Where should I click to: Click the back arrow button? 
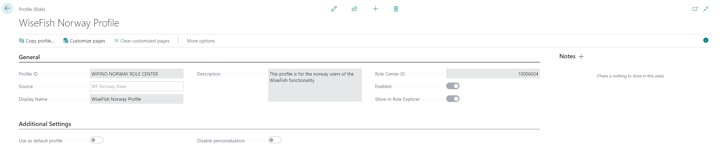click(7, 8)
